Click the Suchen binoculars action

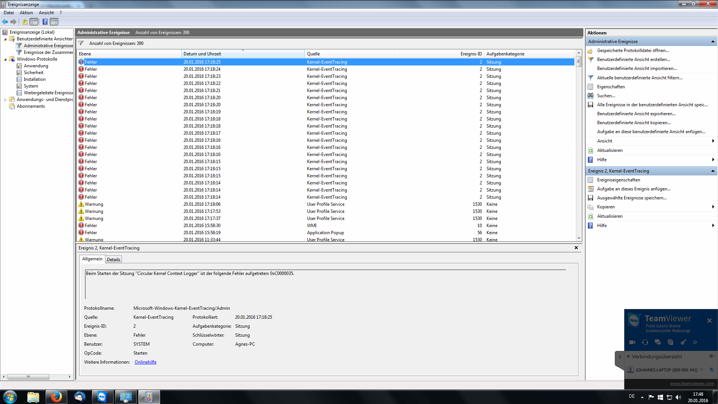click(x=606, y=96)
